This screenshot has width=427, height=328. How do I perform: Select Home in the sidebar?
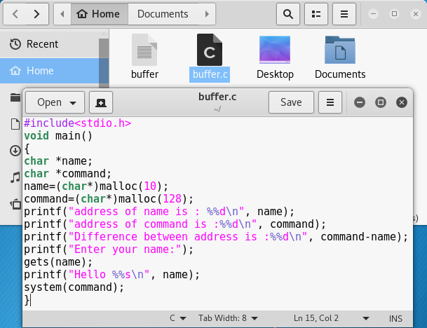click(x=50, y=71)
